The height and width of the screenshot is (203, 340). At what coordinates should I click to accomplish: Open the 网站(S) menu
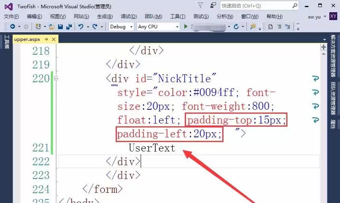(81, 17)
